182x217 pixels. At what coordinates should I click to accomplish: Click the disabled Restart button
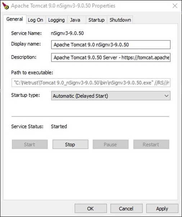click(x=151, y=144)
